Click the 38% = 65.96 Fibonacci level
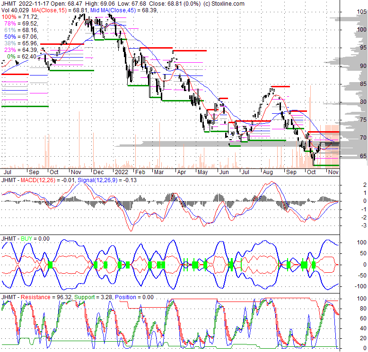The height and width of the screenshot is (352, 368). tap(21, 43)
